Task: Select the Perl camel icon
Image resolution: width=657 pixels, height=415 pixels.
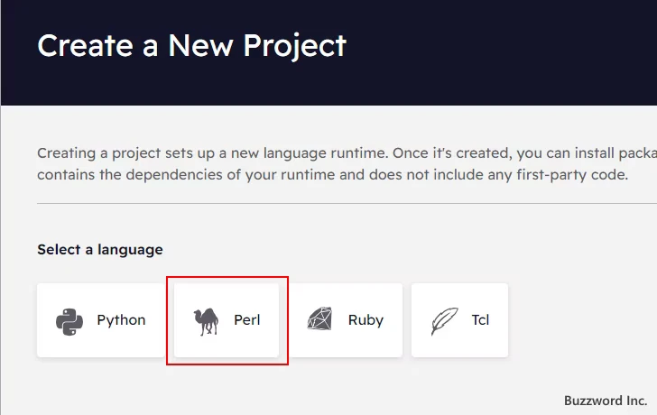Action: [206, 321]
